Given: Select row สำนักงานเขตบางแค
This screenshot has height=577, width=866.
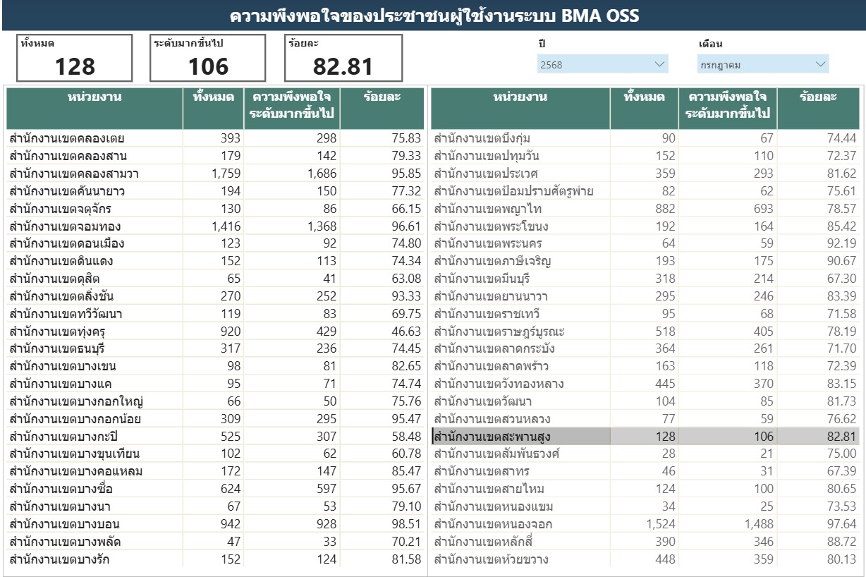Looking at the screenshot, I should (x=215, y=384).
